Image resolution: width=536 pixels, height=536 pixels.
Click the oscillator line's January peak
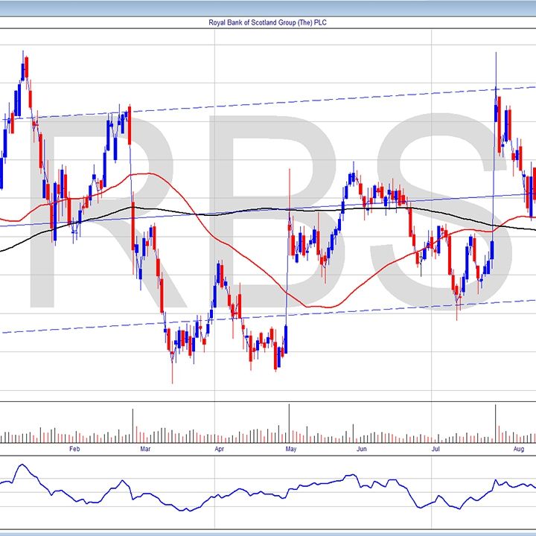tap(22, 466)
